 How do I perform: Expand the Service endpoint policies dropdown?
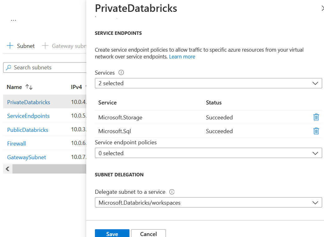209,153
